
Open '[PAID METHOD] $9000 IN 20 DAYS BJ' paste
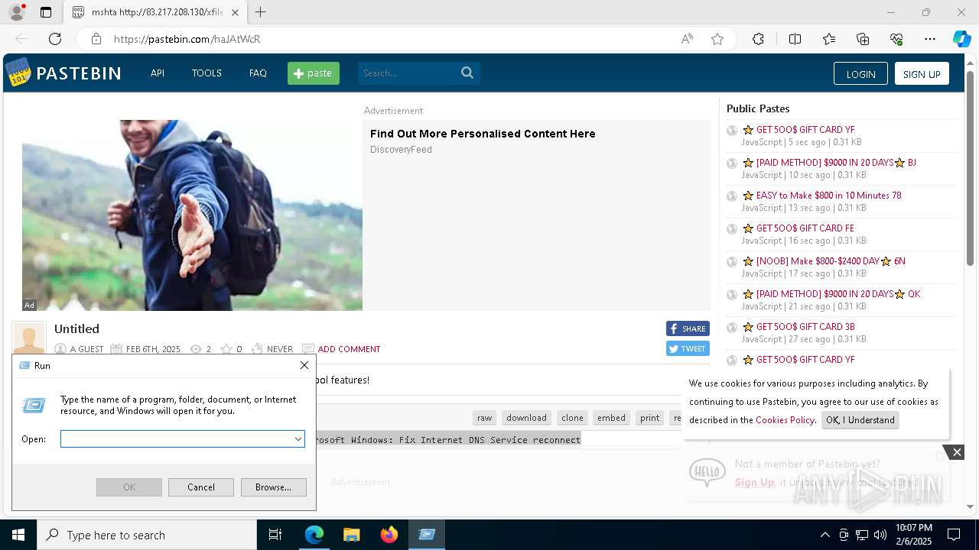point(836,163)
